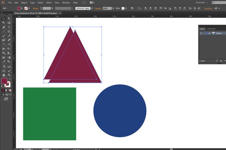Select the Pencil tool

9,36
